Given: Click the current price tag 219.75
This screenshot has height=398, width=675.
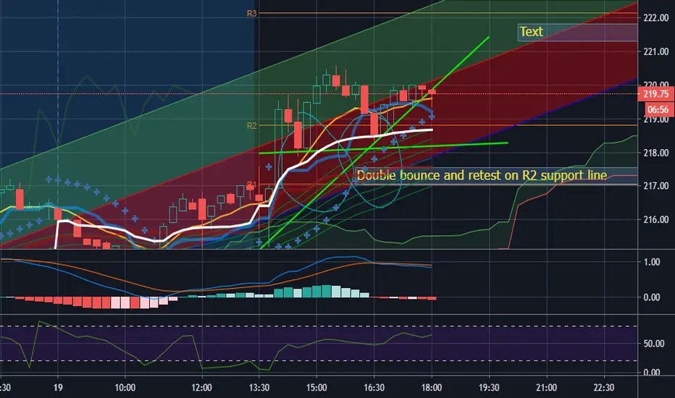Looking at the screenshot, I should click(x=655, y=94).
